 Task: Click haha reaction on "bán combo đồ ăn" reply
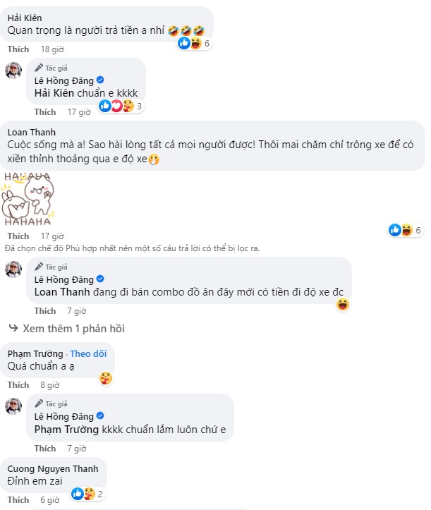click(343, 304)
